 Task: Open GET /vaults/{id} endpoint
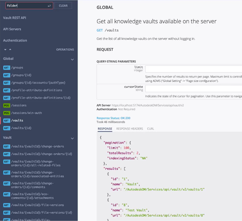21,128
